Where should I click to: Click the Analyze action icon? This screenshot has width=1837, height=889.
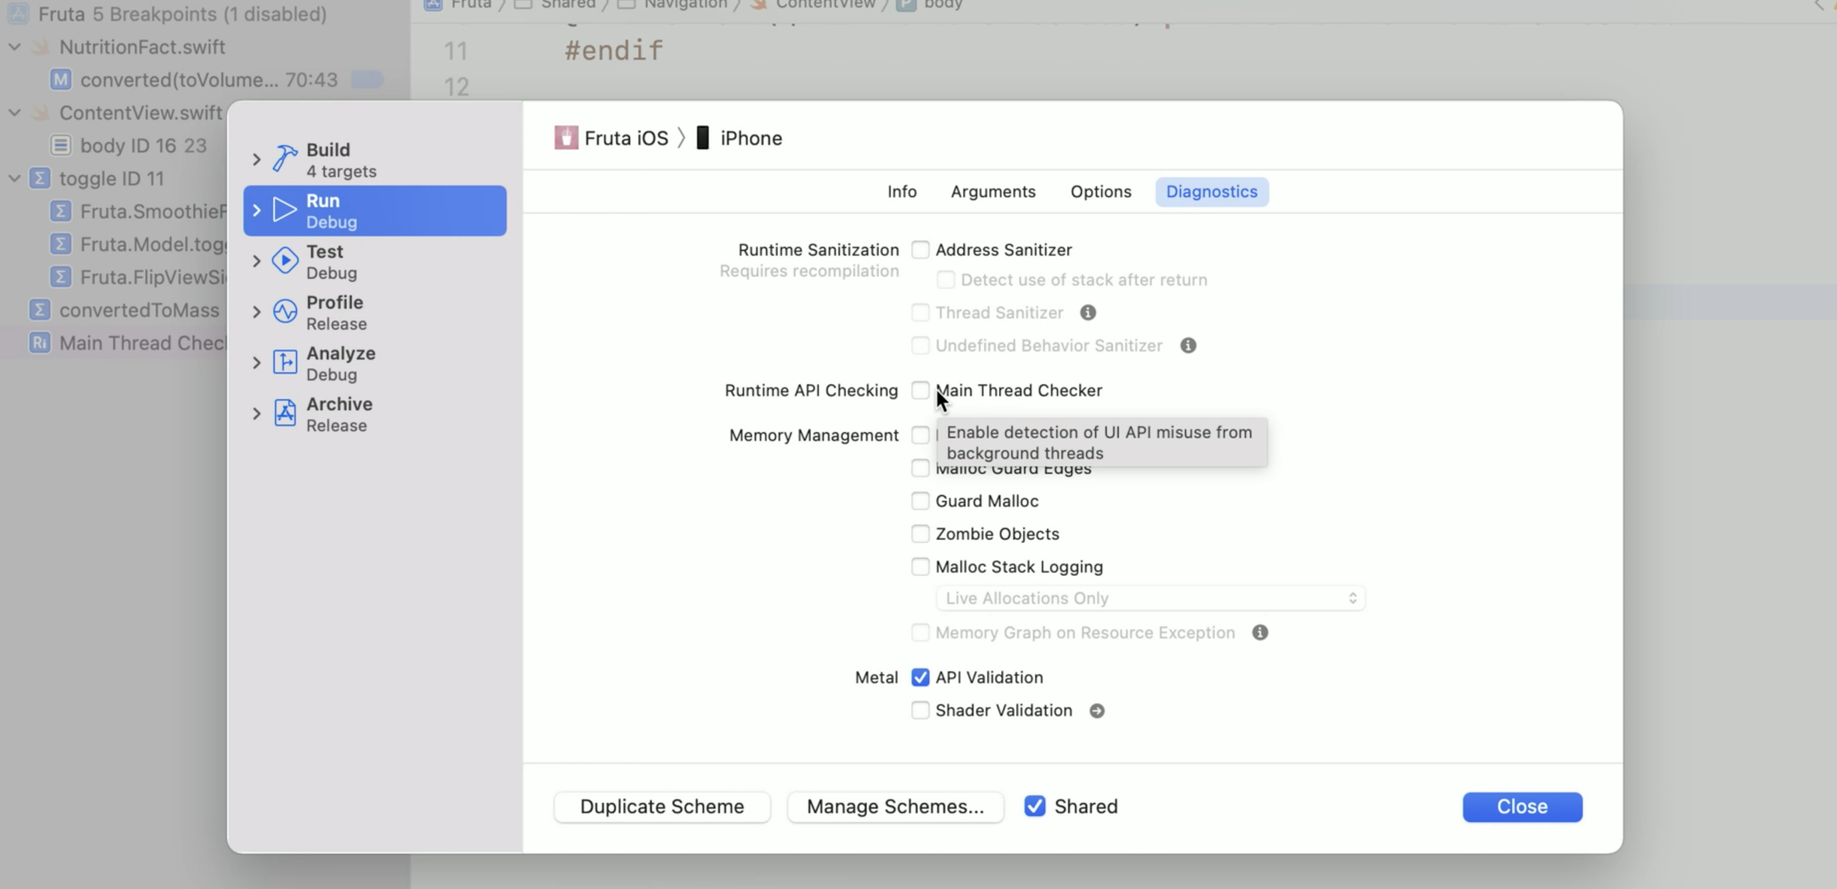(x=285, y=362)
